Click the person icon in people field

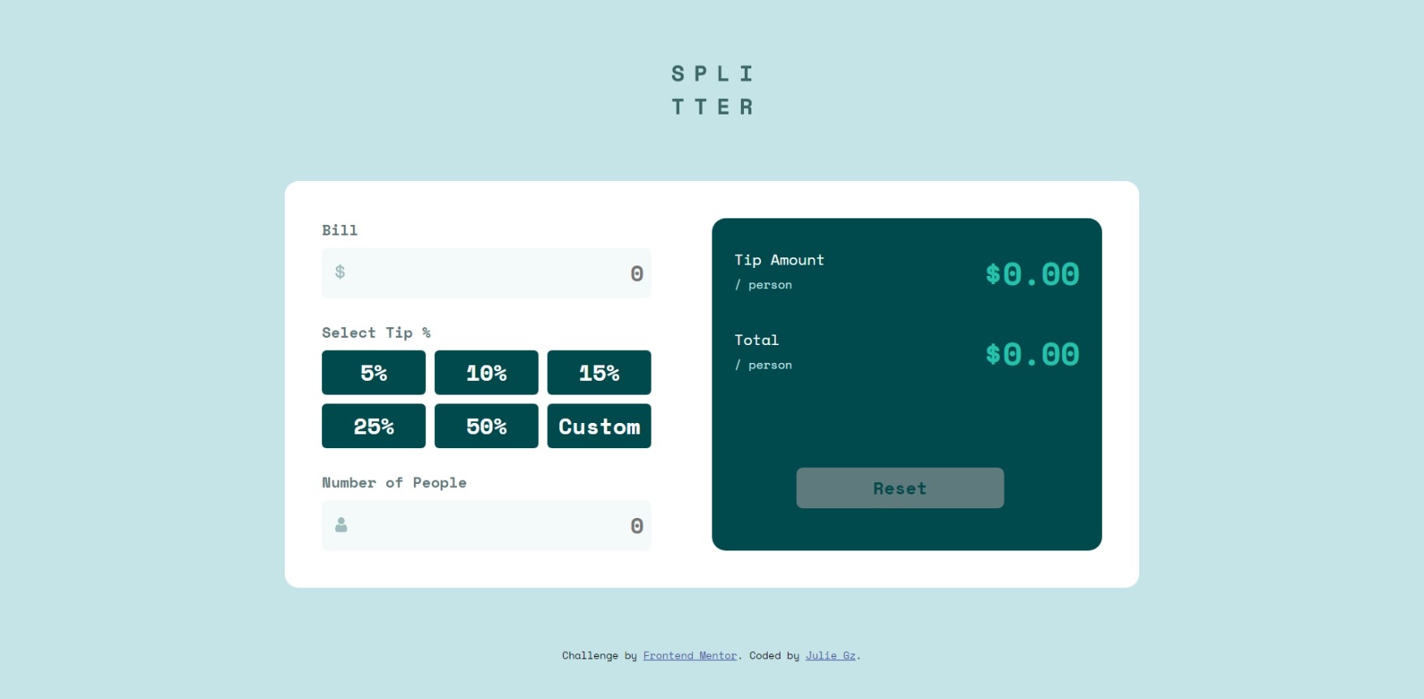(341, 525)
